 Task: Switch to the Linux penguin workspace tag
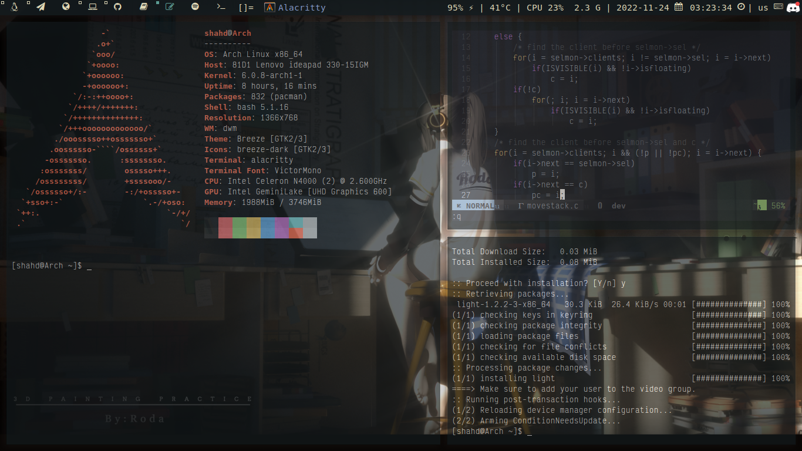(x=15, y=7)
